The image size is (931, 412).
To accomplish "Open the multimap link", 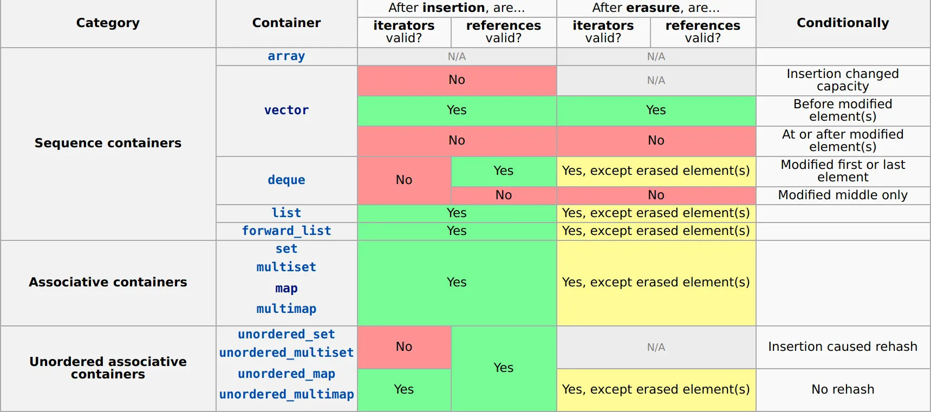I will coord(286,309).
